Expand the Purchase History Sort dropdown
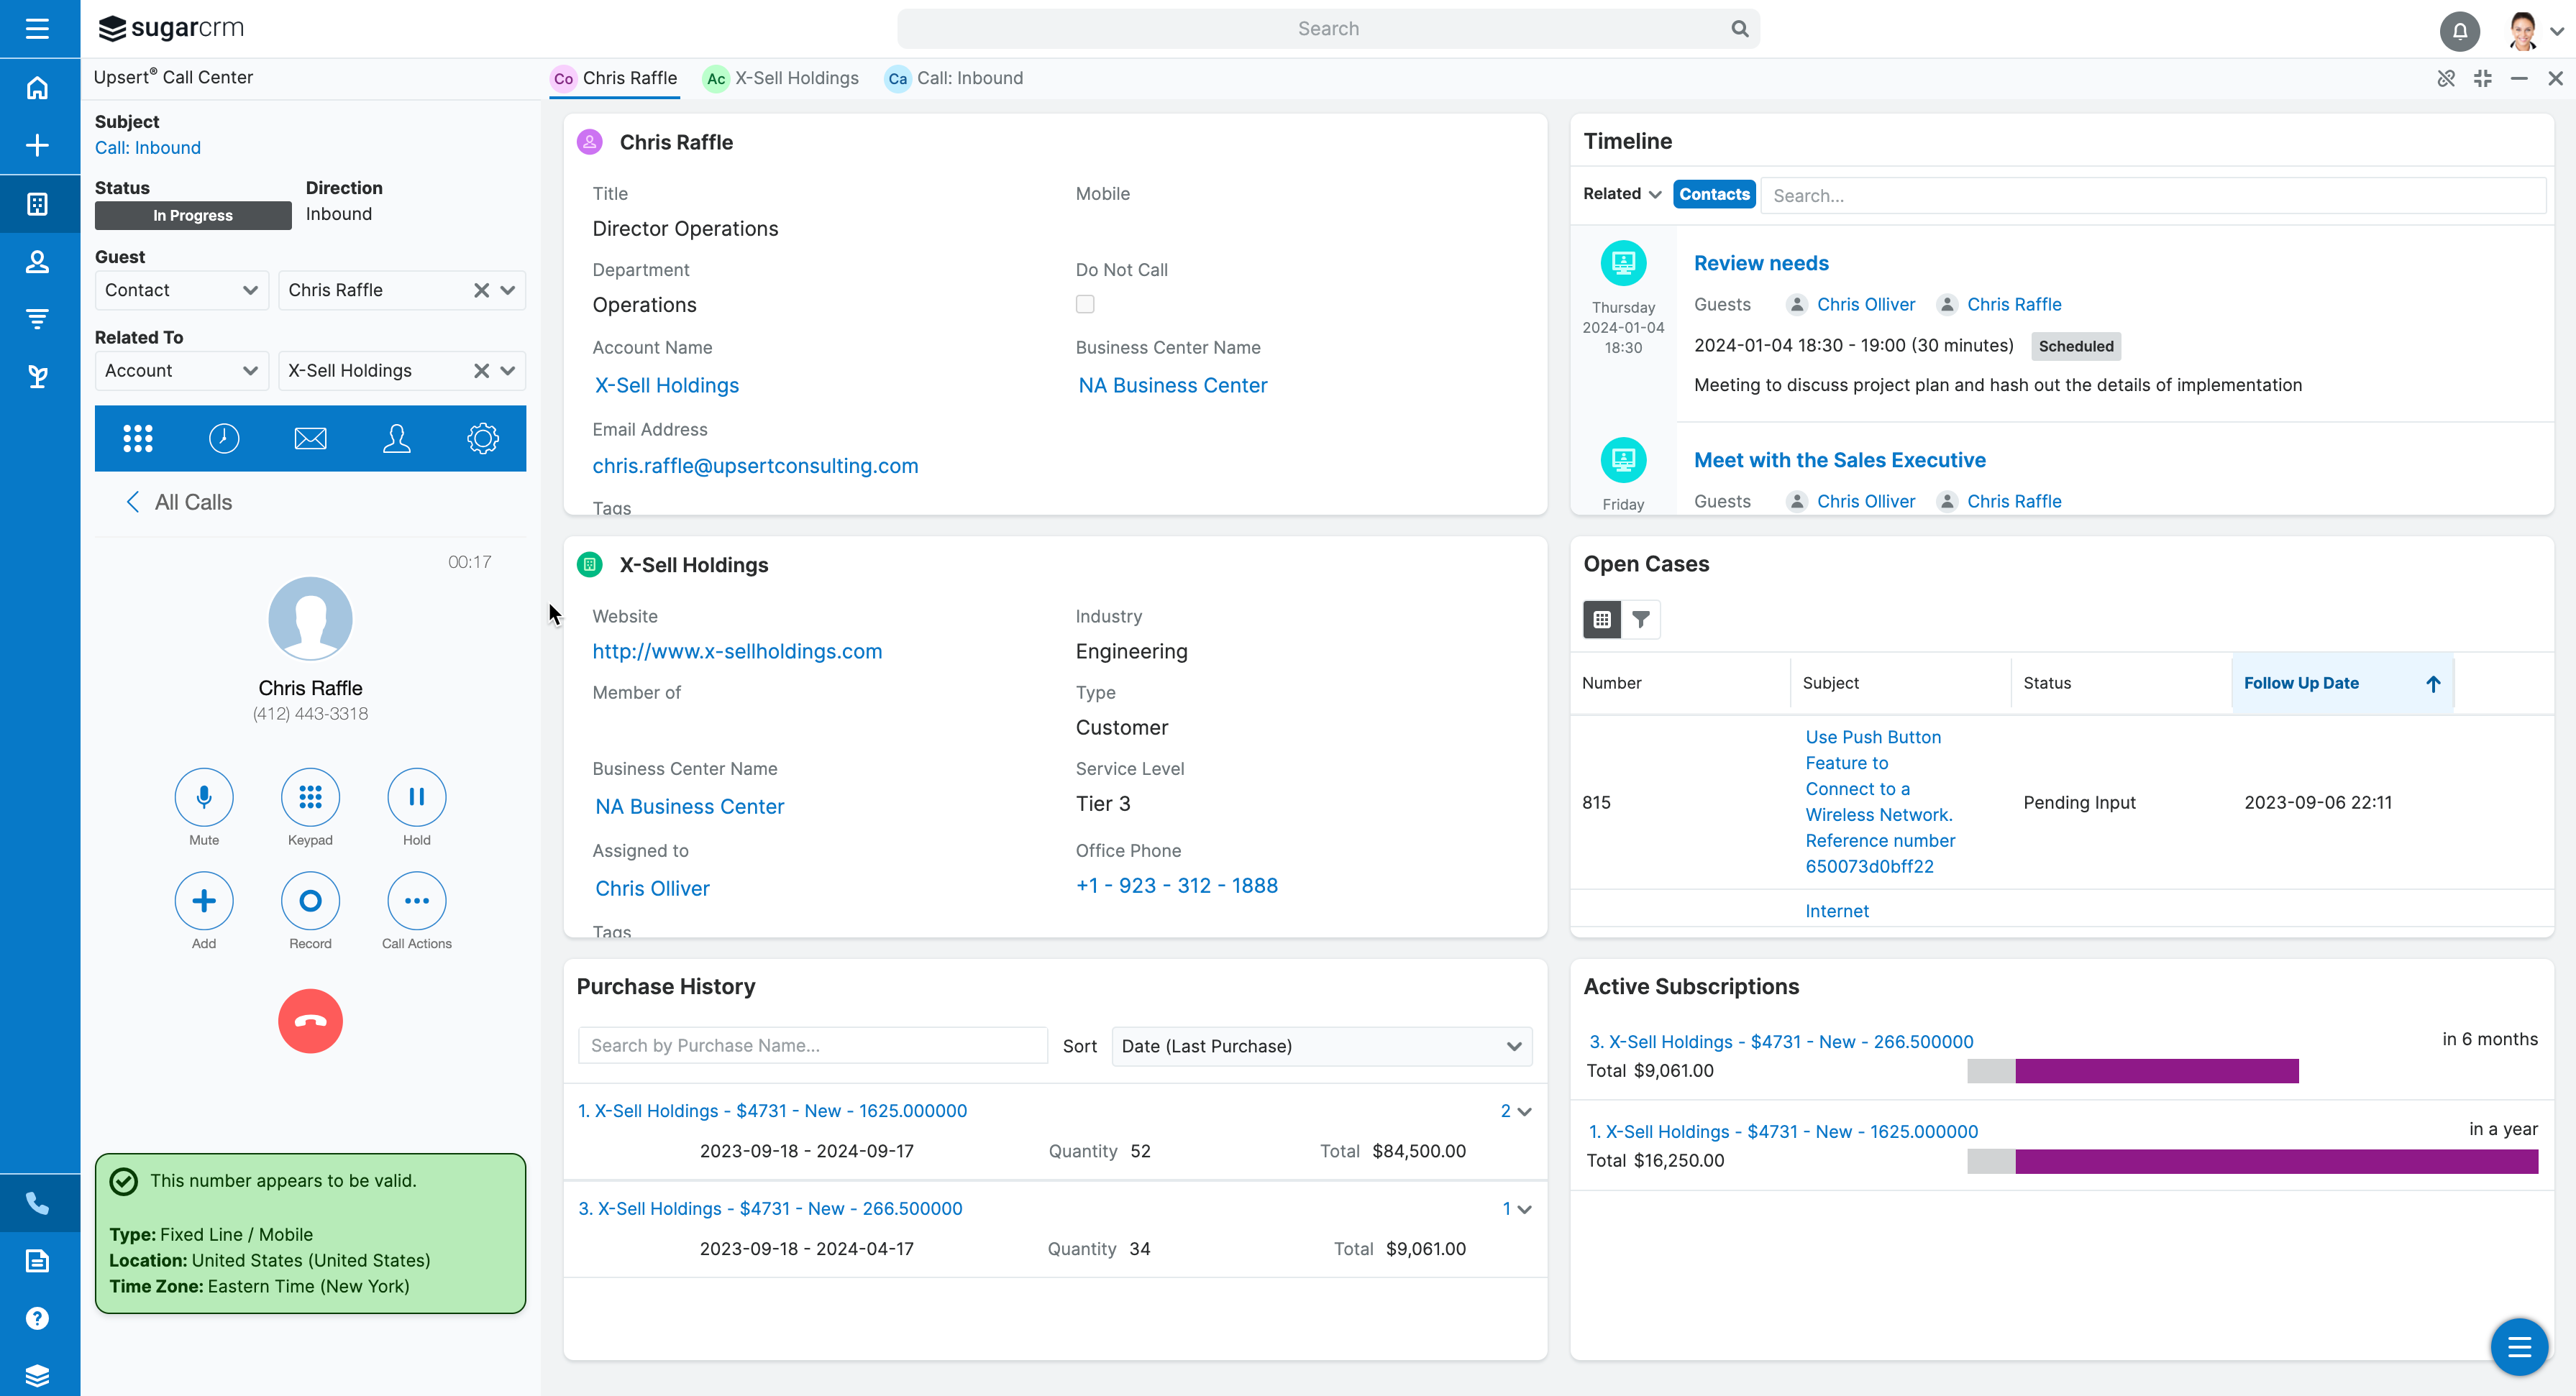Screen dimensions: 2576x1396 point(1321,1045)
